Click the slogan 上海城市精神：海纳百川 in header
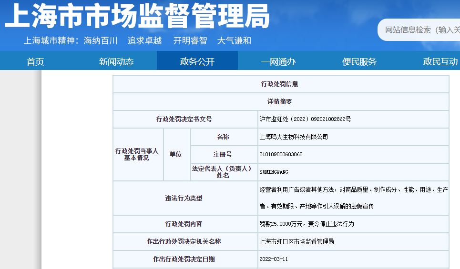Viewport: 460px width, 269px height. 71,41
